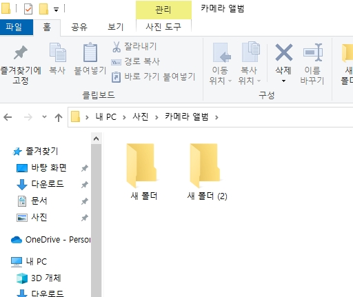Click the Properties checkmark icon in quick access toolbar
353x297 pixels.
point(28,9)
